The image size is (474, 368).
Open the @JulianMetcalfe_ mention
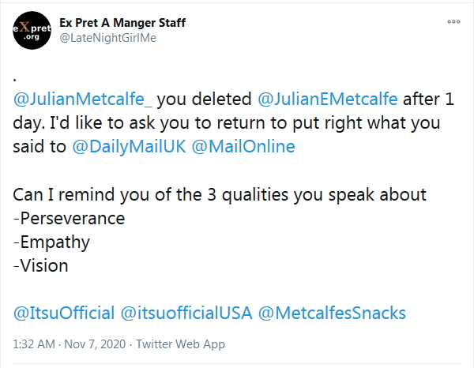coord(84,100)
